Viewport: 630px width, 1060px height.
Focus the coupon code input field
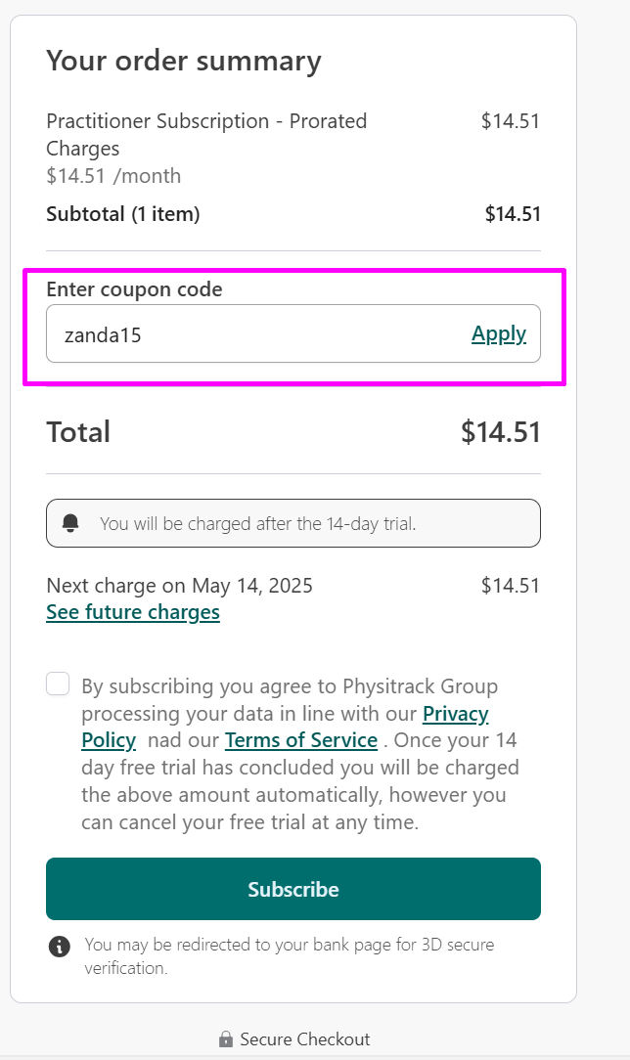pos(257,334)
